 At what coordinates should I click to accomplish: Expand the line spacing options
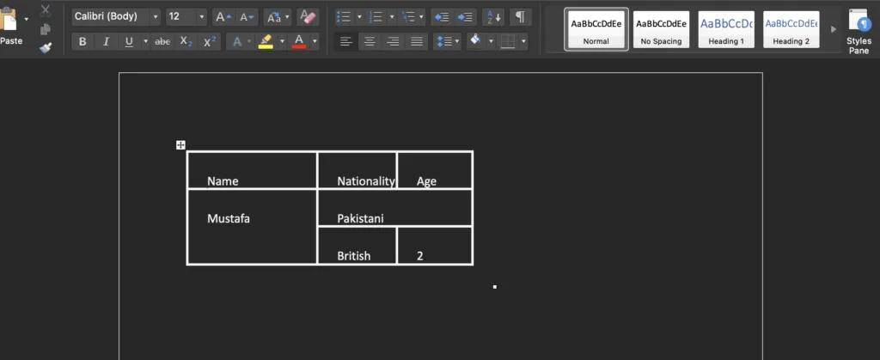pyautogui.click(x=447, y=41)
